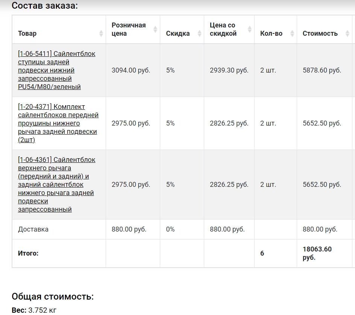Click sort arrows next to Стоимость header

tap(347, 33)
